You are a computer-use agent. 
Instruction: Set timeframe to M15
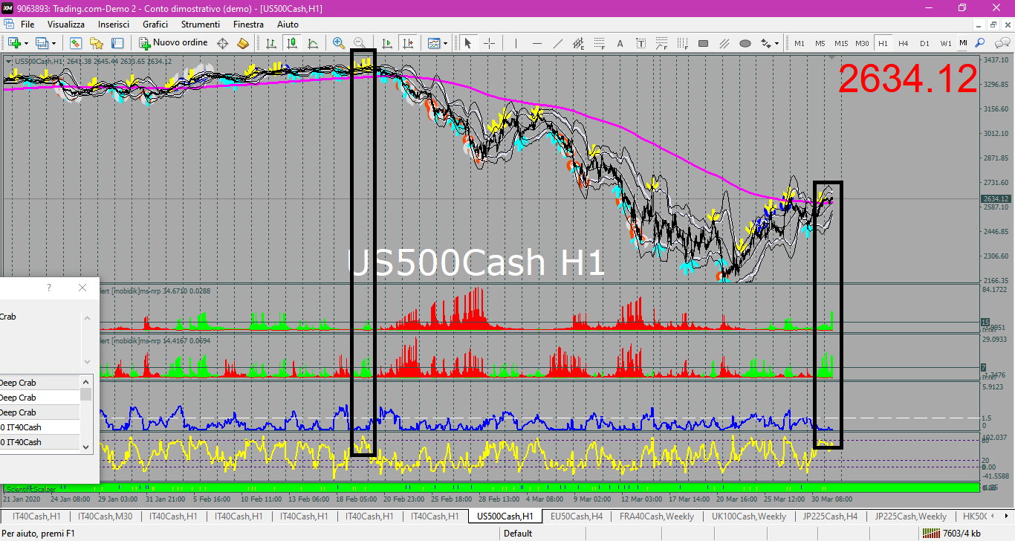841,43
